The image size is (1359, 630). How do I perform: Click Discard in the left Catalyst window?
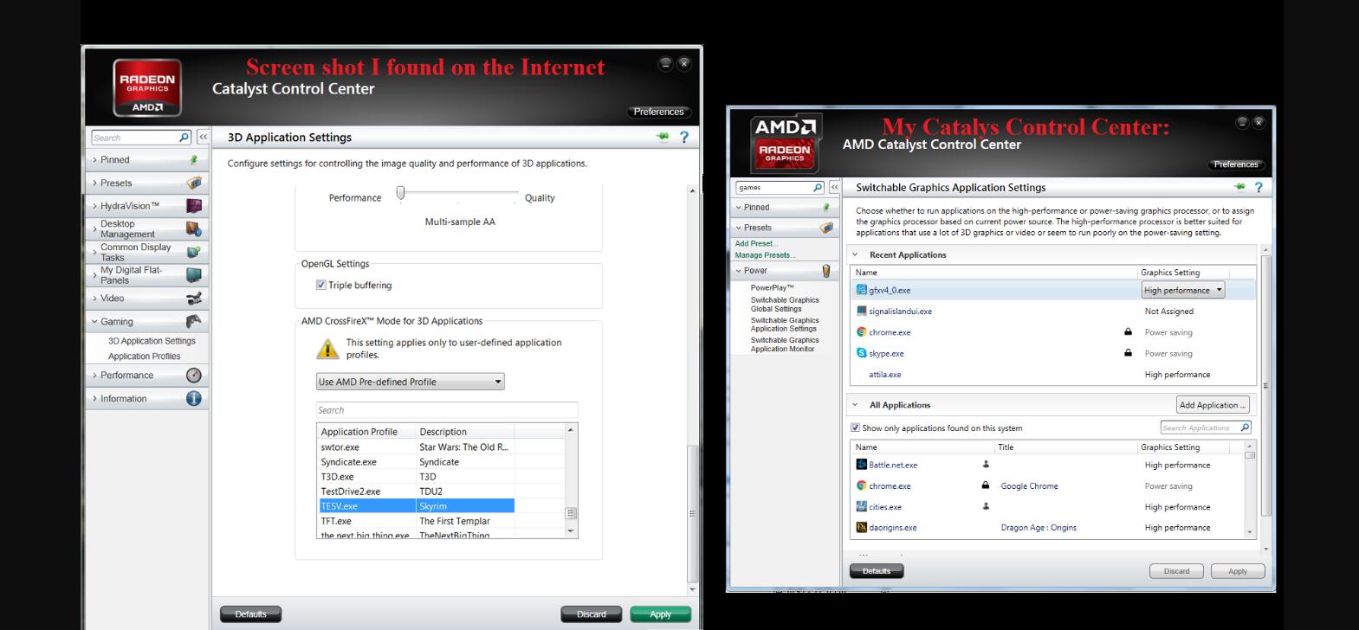592,614
